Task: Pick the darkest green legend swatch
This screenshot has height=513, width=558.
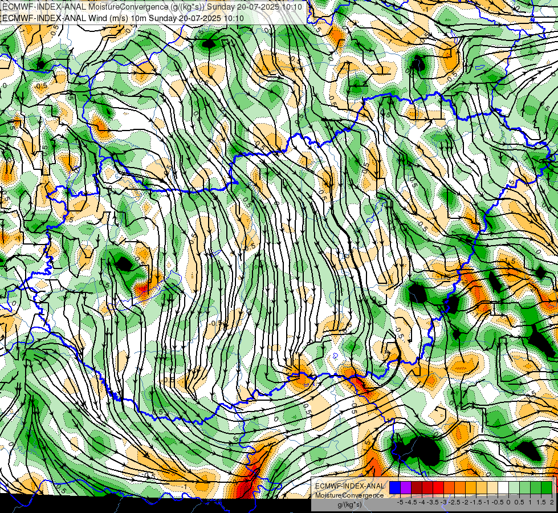Action: coord(547,487)
